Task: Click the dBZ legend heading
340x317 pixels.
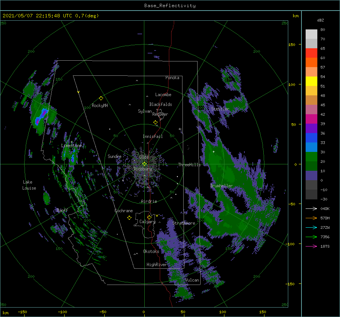Action: 320,20
